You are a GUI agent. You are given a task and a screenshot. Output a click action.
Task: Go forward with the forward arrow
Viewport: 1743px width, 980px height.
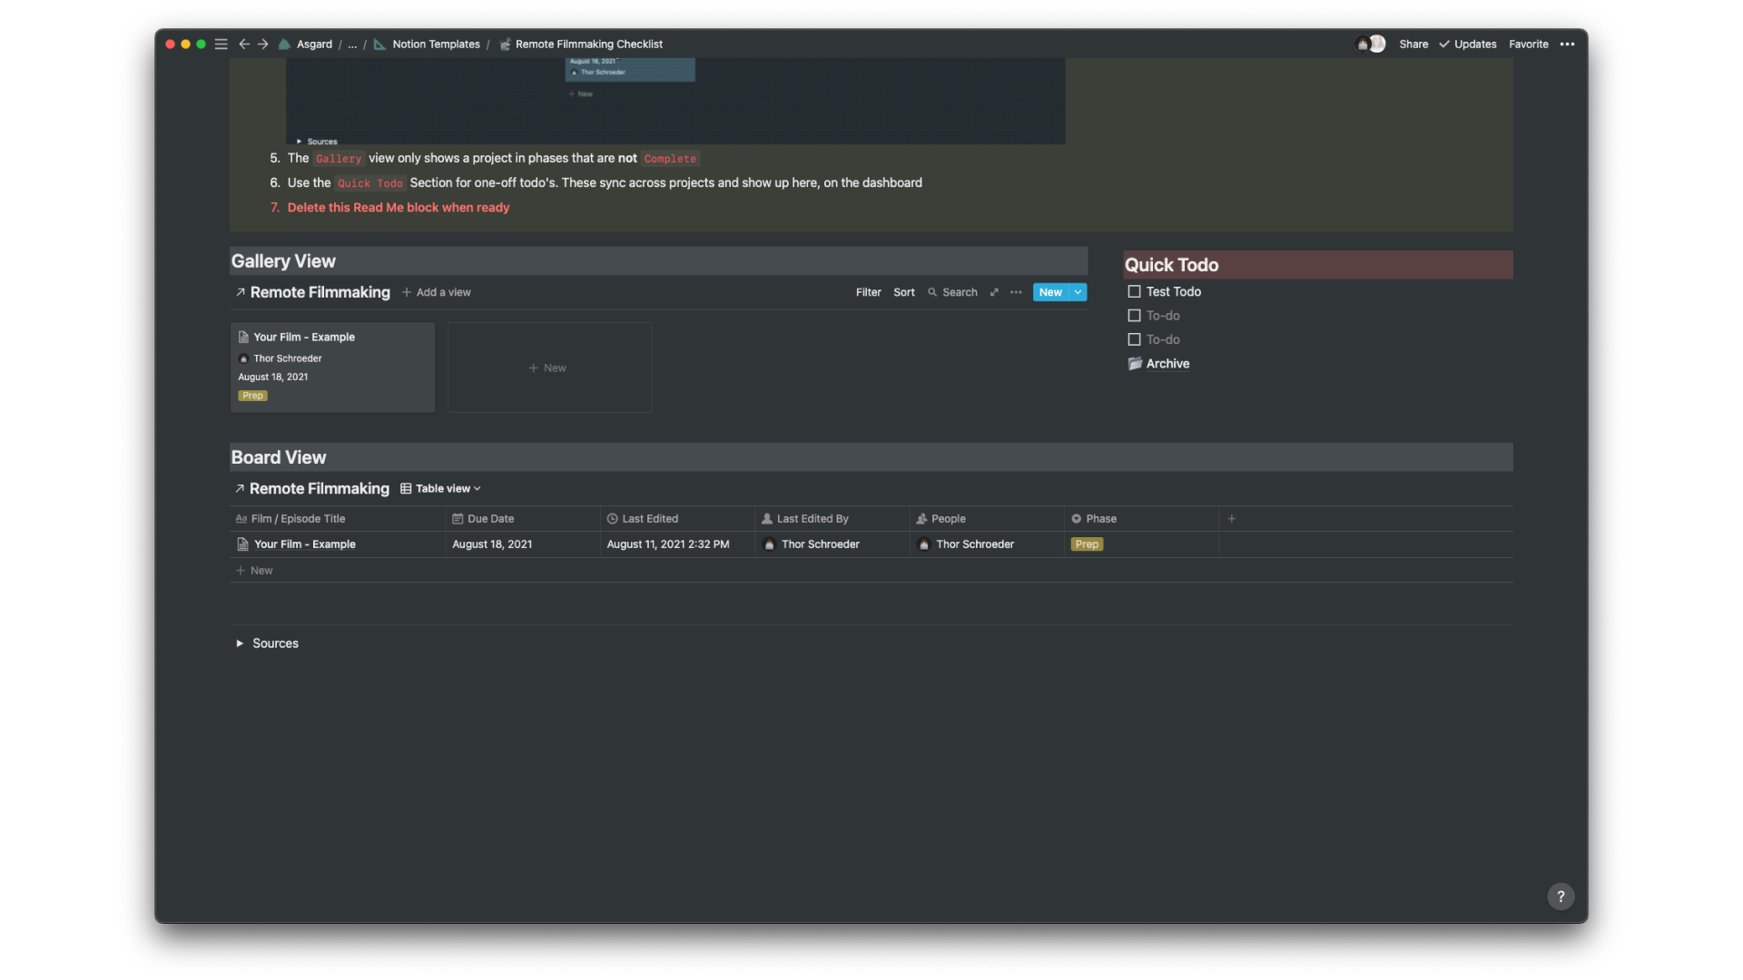point(262,44)
